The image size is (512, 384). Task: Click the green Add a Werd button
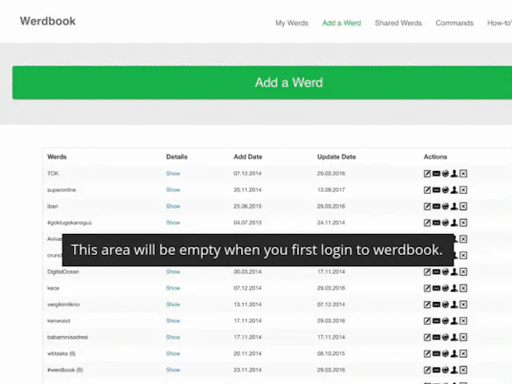262,83
